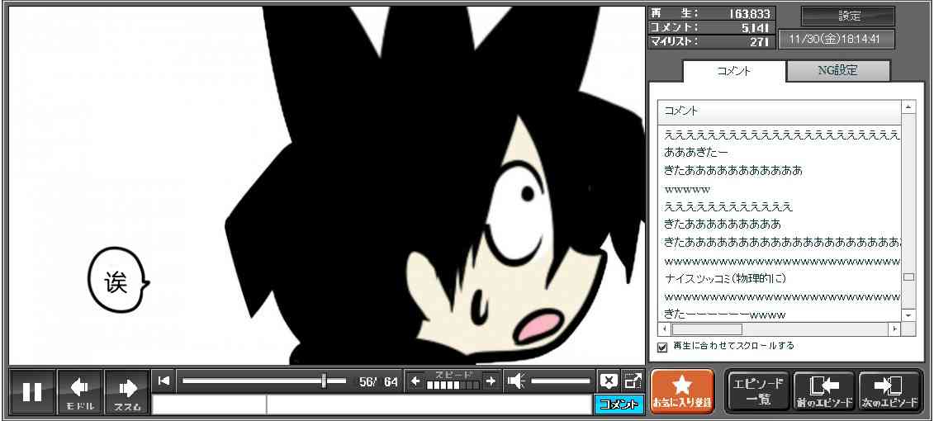Screen dimensions: 934x421
Task: Pause the video playback
Action: click(x=32, y=391)
